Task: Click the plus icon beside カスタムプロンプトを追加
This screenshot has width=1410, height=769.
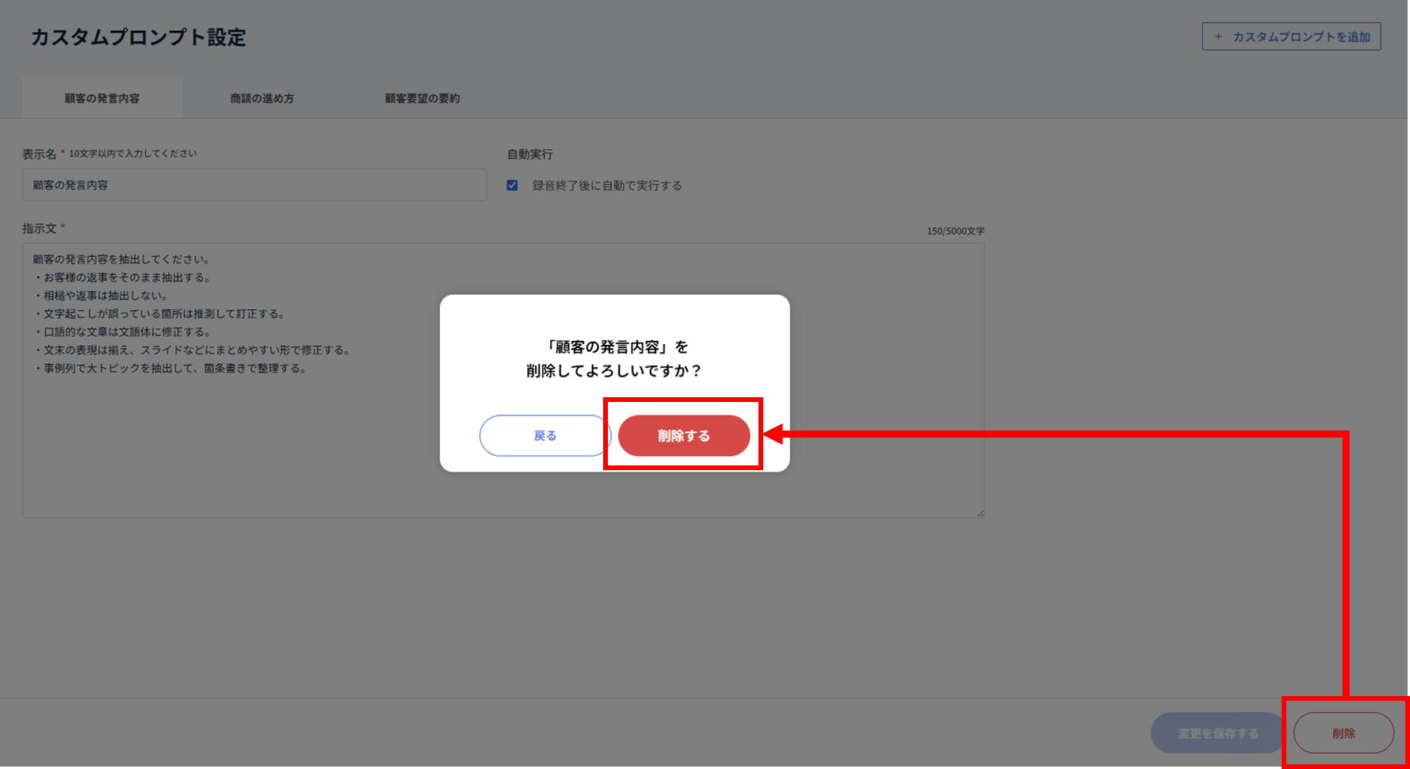Action: pos(1218,36)
